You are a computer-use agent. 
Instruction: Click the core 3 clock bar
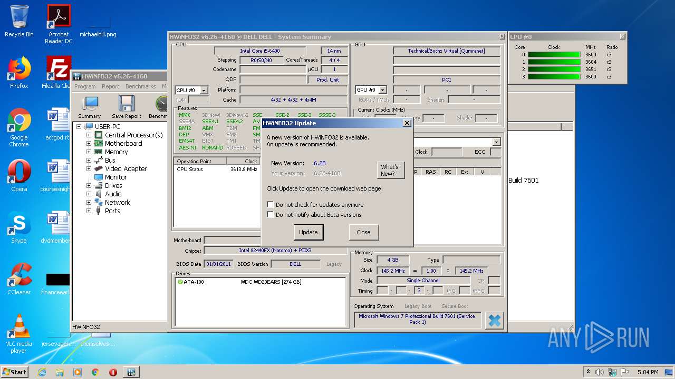tap(554, 77)
